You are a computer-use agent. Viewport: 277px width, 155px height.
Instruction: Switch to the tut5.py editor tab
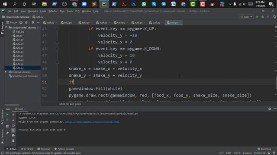[119, 22]
